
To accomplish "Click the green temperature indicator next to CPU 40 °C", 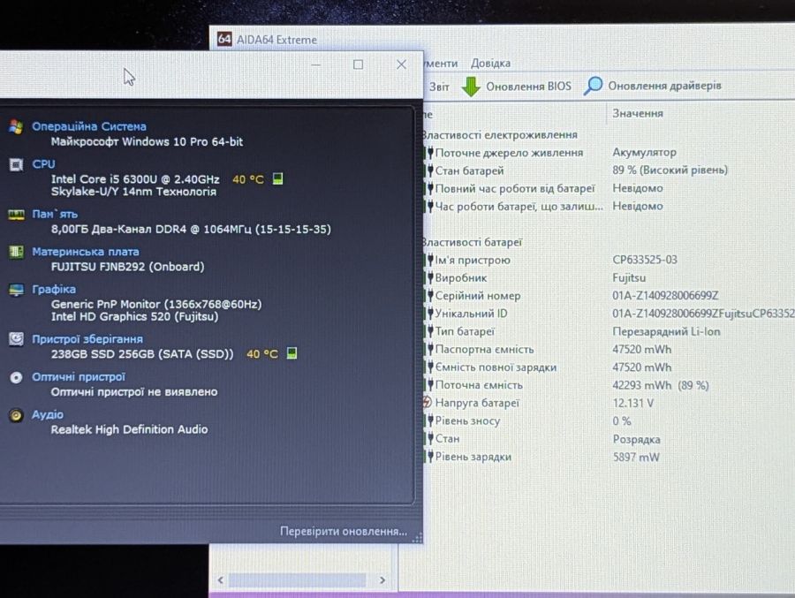I will pyautogui.click(x=277, y=178).
